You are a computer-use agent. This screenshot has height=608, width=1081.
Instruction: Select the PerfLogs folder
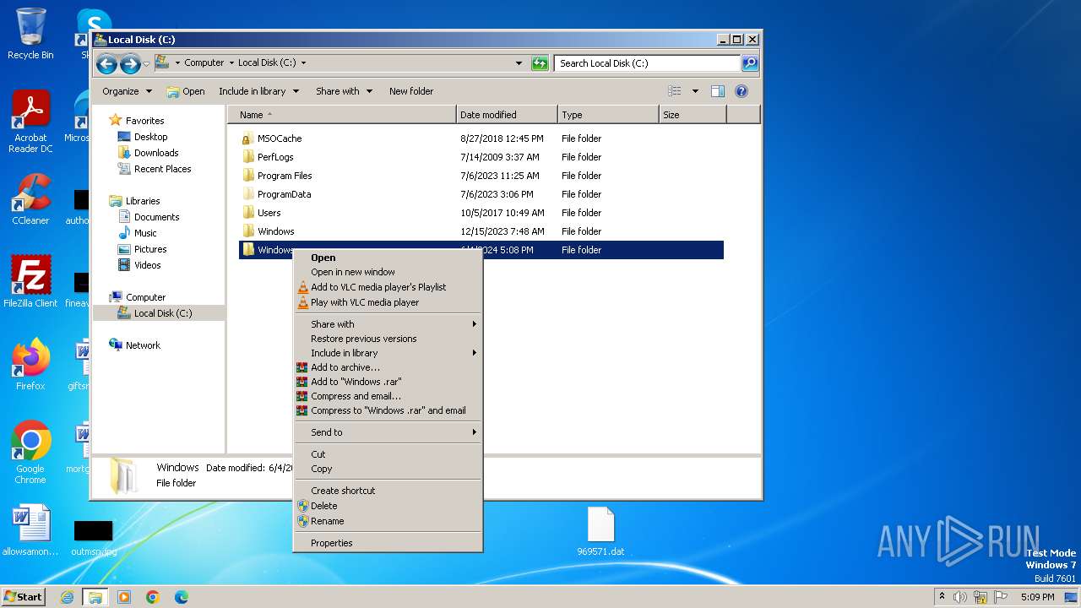click(x=481, y=157)
